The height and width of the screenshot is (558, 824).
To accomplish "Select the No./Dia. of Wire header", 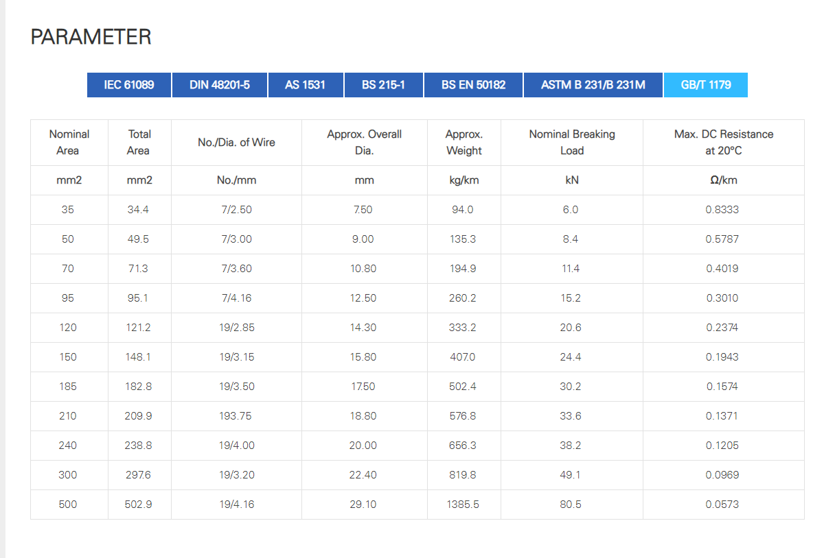I will tap(236, 143).
